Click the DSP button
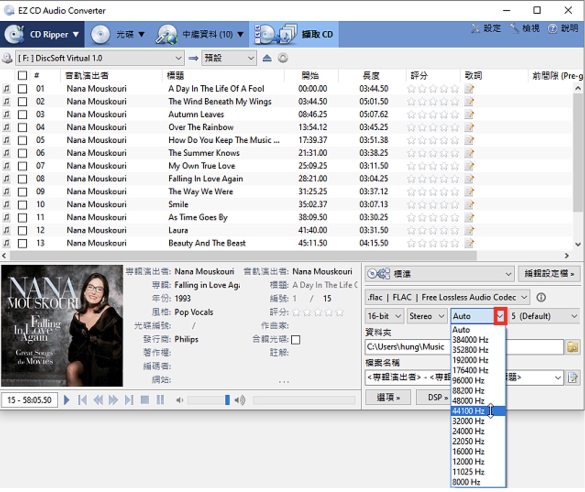 (x=437, y=397)
